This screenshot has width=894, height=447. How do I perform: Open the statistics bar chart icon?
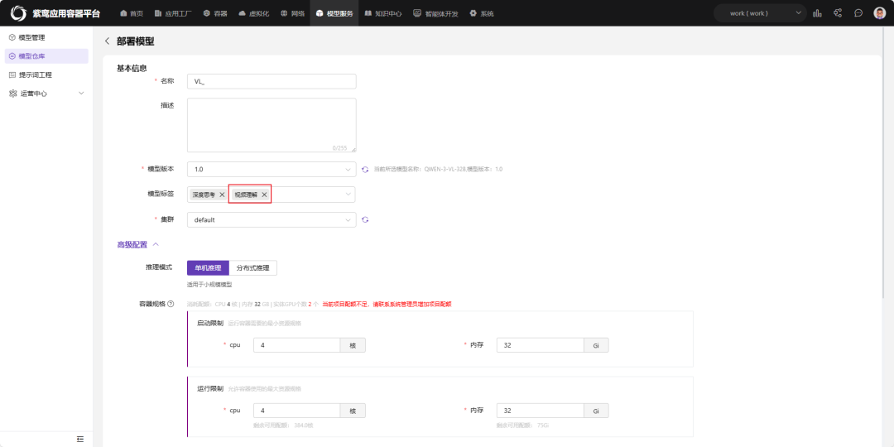coord(817,13)
